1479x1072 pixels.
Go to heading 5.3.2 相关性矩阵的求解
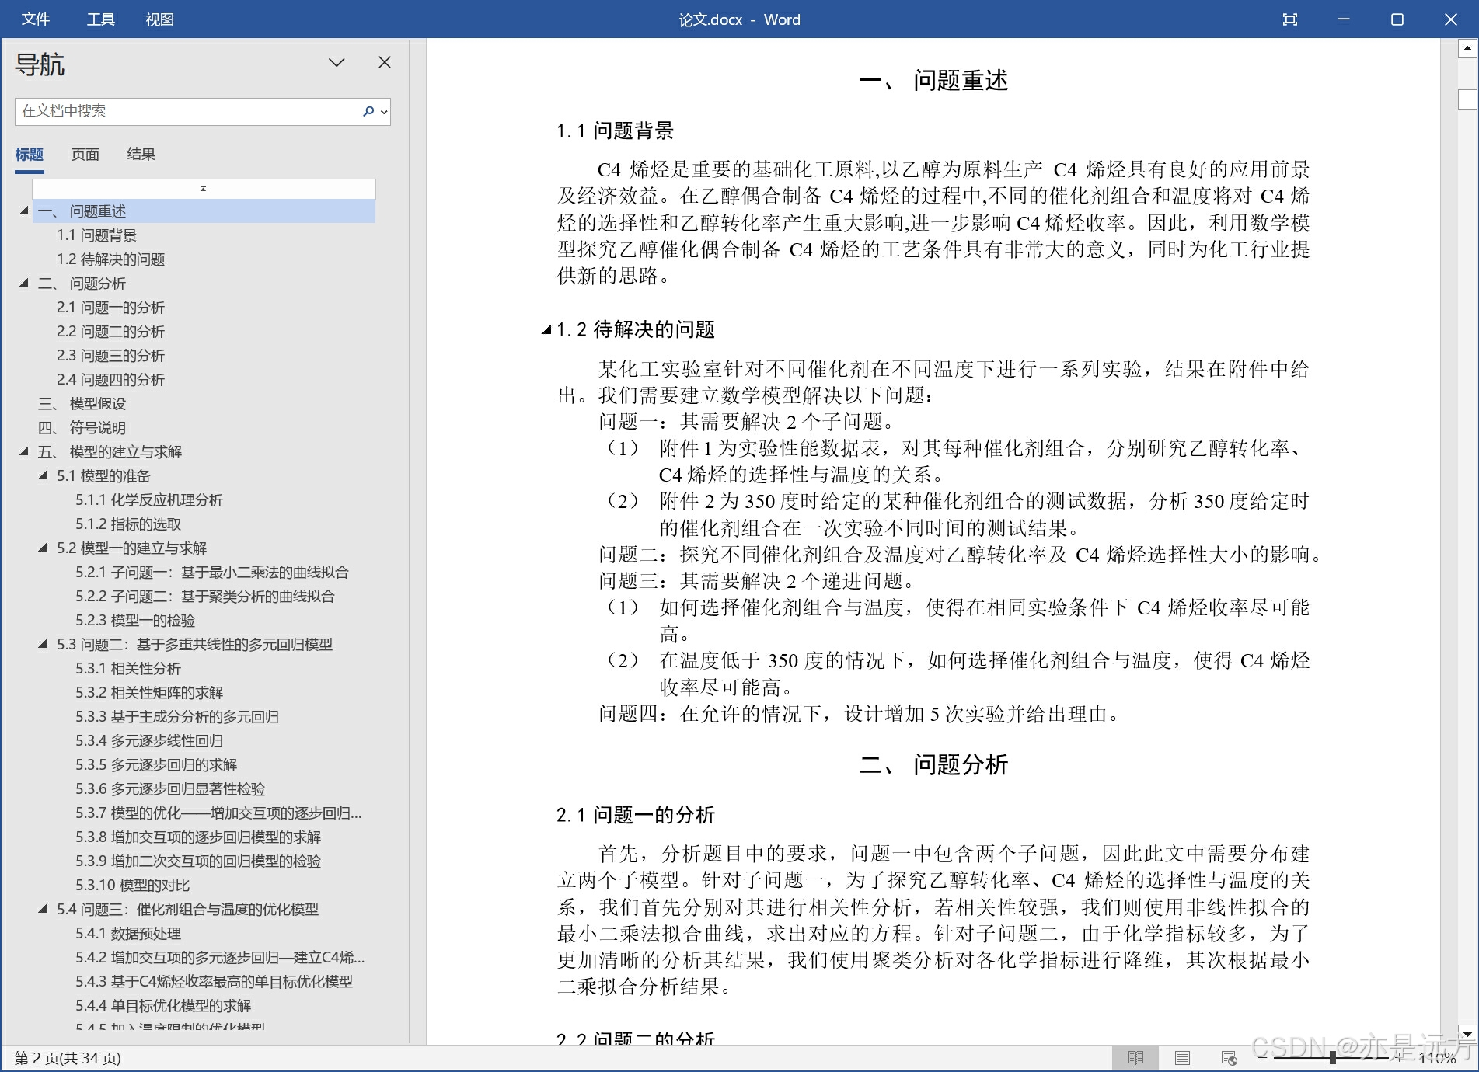click(149, 692)
